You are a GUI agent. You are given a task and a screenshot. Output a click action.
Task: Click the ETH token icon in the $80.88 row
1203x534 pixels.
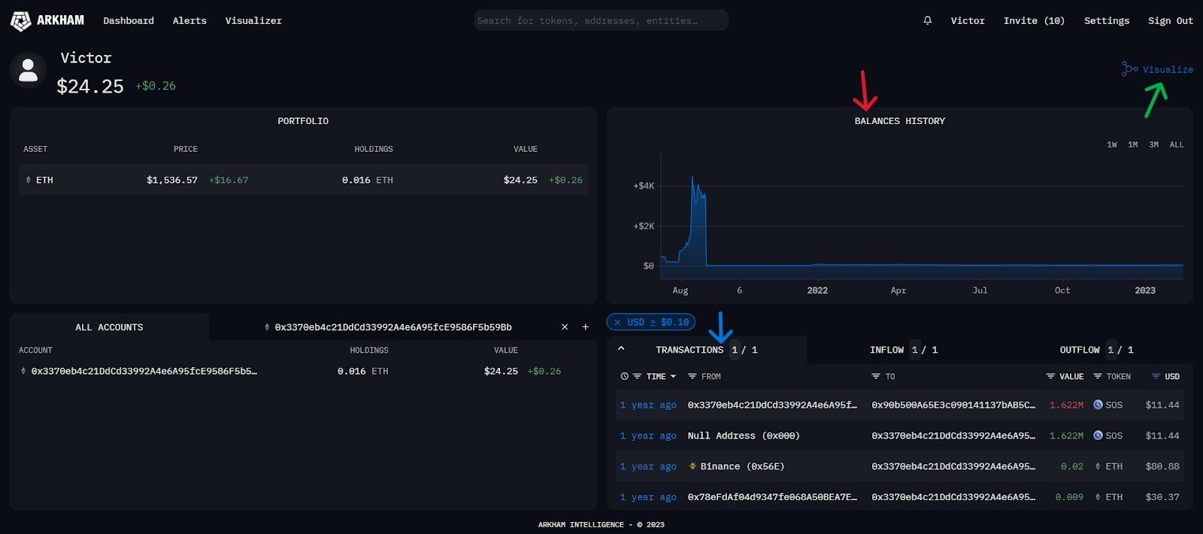1098,466
